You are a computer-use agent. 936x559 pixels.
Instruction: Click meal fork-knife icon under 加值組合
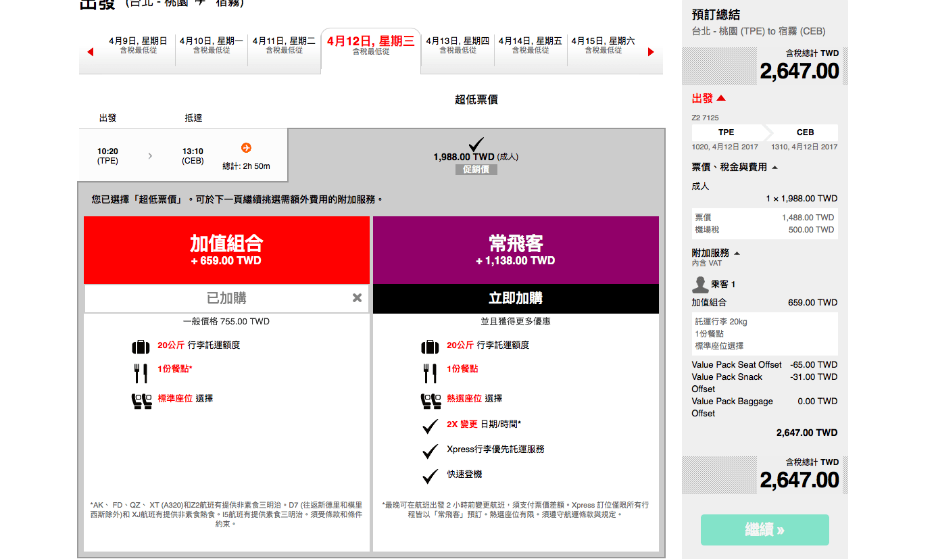(141, 373)
